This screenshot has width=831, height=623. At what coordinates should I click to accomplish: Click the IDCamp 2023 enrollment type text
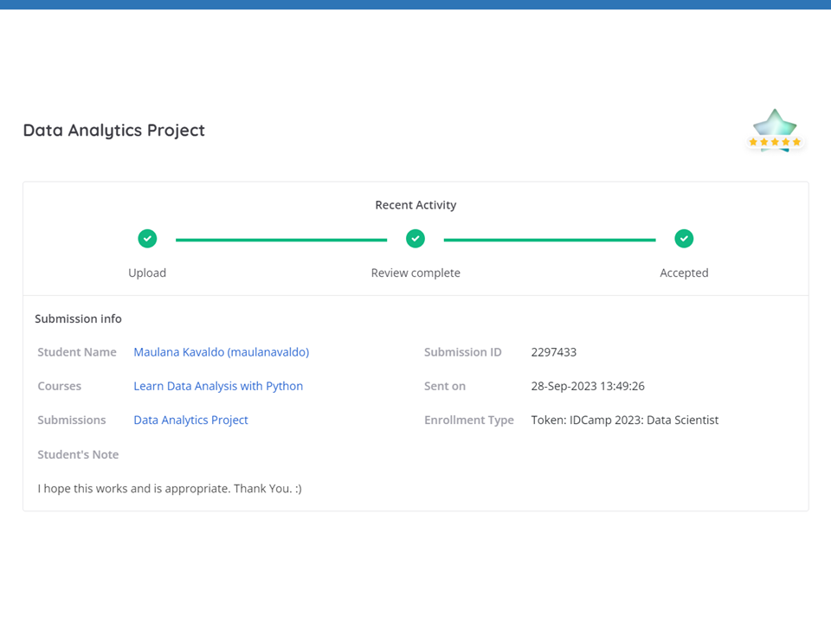pos(624,420)
